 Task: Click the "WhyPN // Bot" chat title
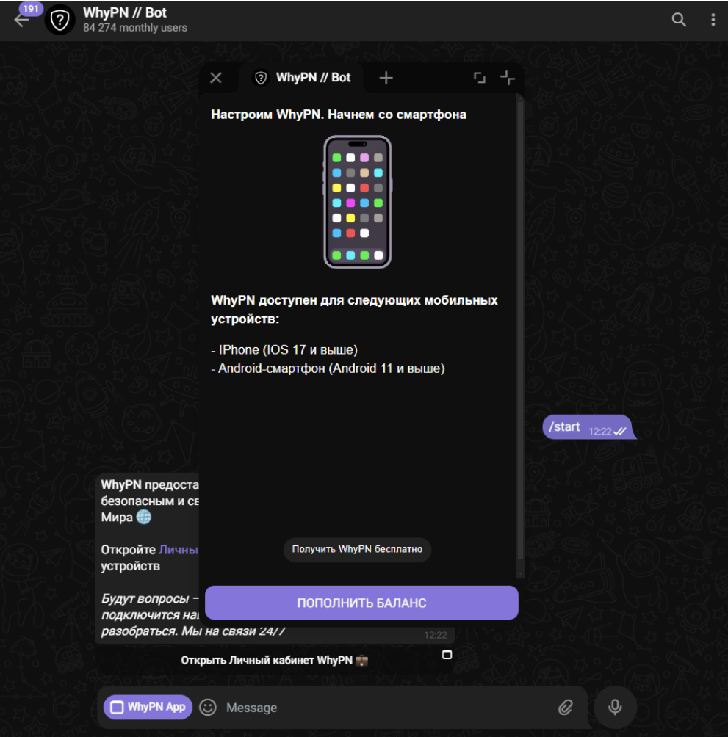click(125, 12)
